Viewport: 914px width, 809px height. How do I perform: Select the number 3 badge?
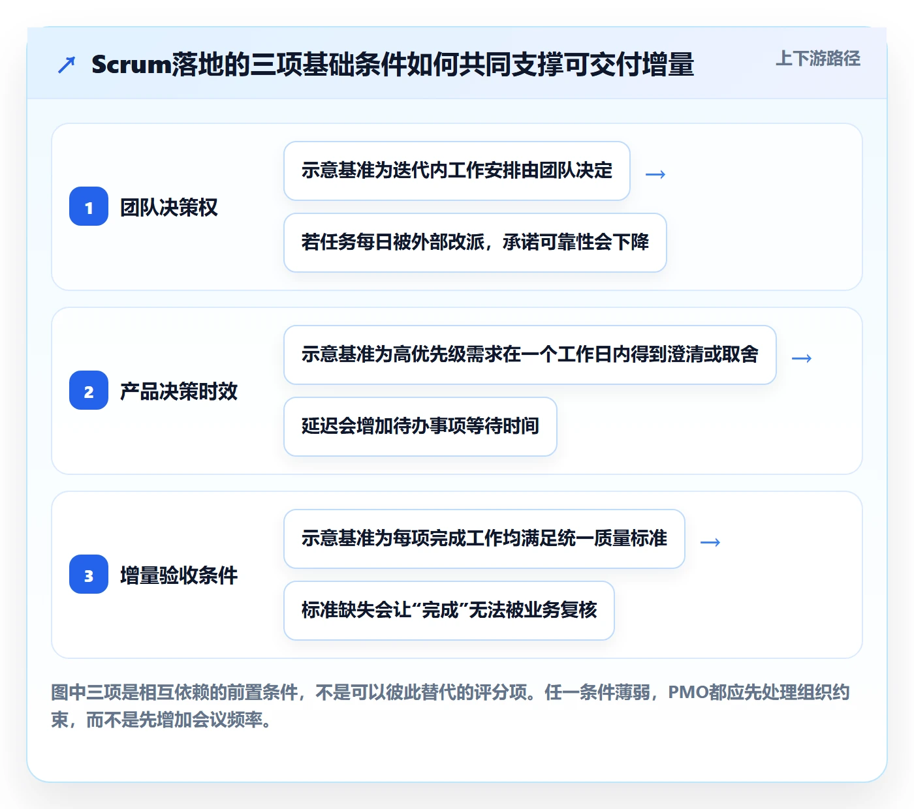click(x=89, y=575)
